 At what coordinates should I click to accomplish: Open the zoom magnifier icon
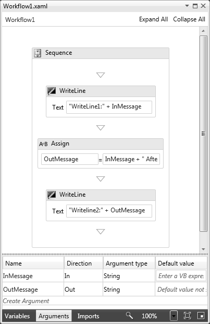coord(129,316)
